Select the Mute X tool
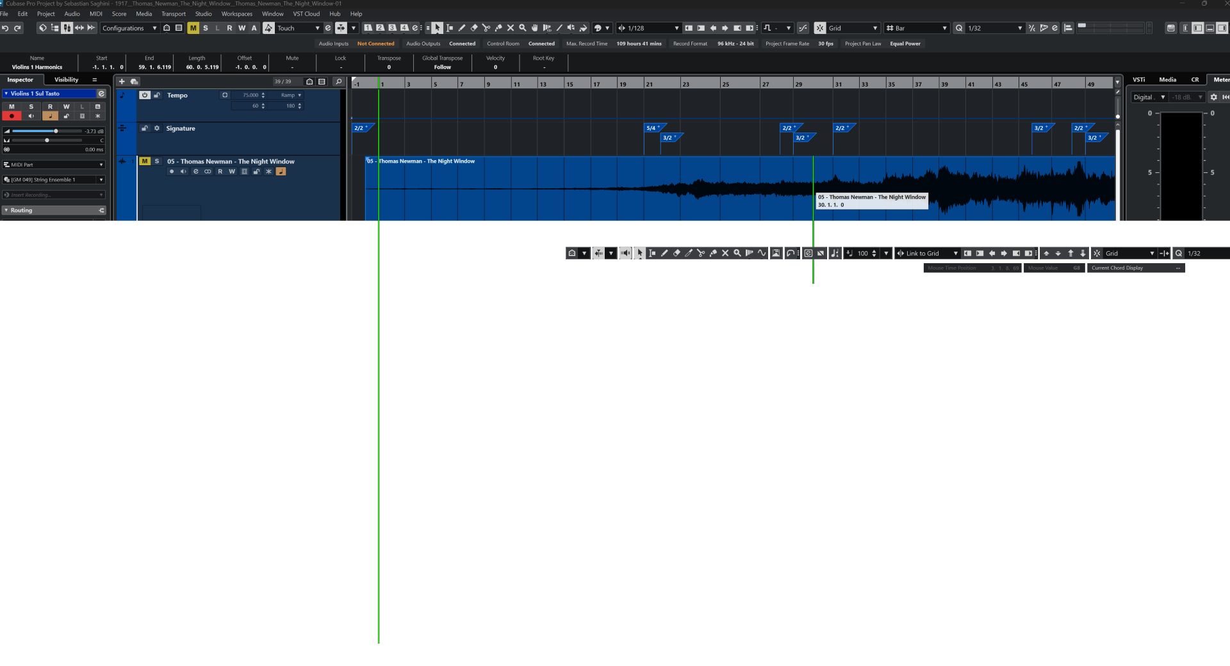This screenshot has width=1230, height=666. 511,28
